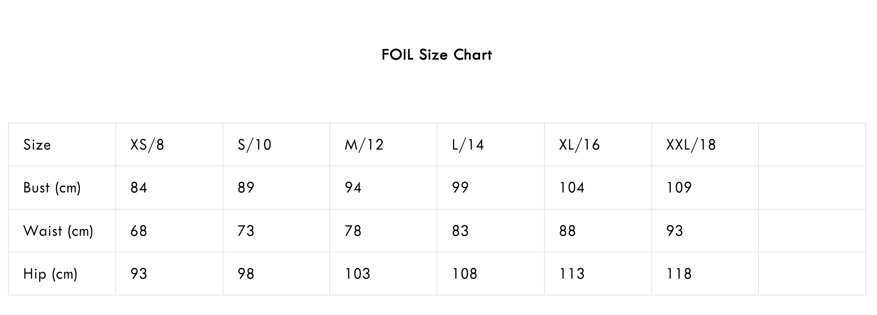Click the hip value 98 for S/10
877x315 pixels.
point(246,274)
